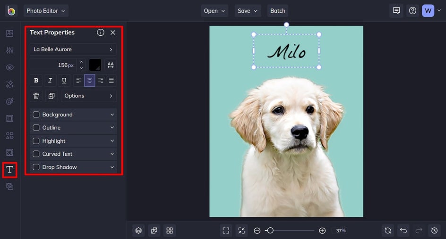
Task: Enable the Drop Shadow checkbox
Action: pyautogui.click(x=36, y=167)
